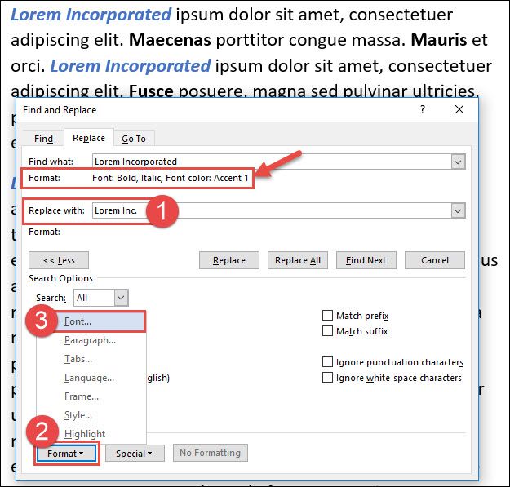Click the Replace All button
This screenshot has width=510, height=487.
coord(298,260)
